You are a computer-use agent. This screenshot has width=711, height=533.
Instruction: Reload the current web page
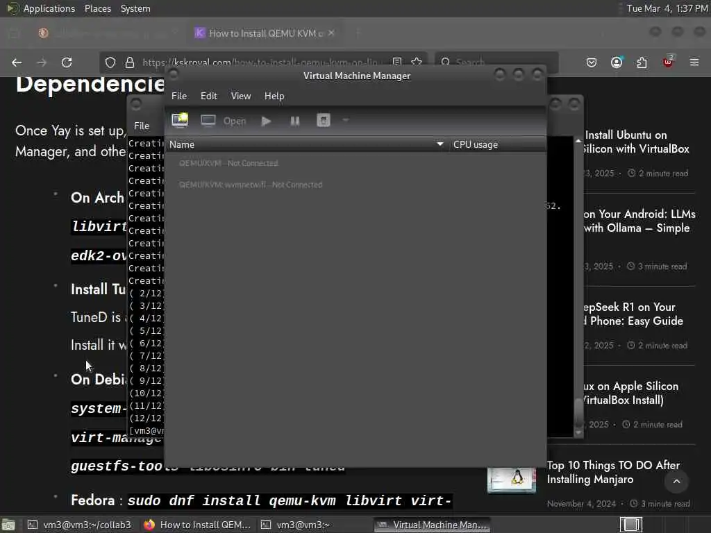pyautogui.click(x=67, y=62)
